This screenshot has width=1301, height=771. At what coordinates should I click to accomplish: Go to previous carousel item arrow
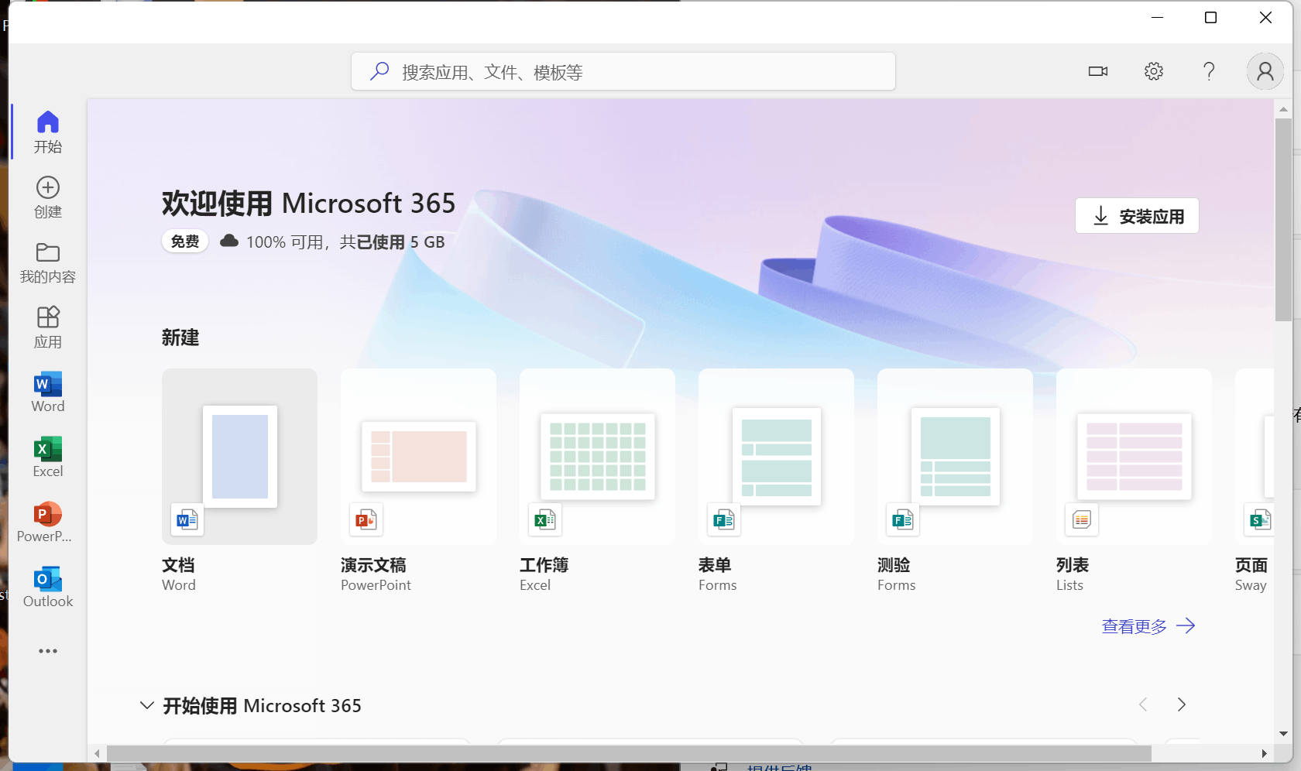[1143, 704]
